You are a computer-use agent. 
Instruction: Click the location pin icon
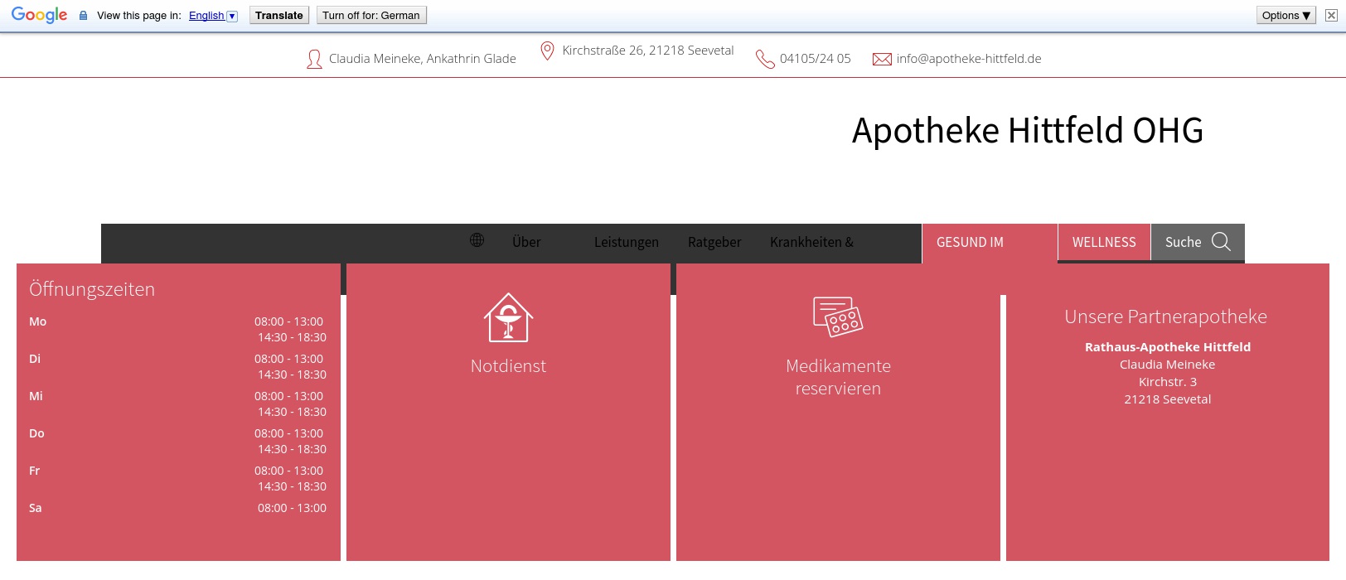click(547, 51)
